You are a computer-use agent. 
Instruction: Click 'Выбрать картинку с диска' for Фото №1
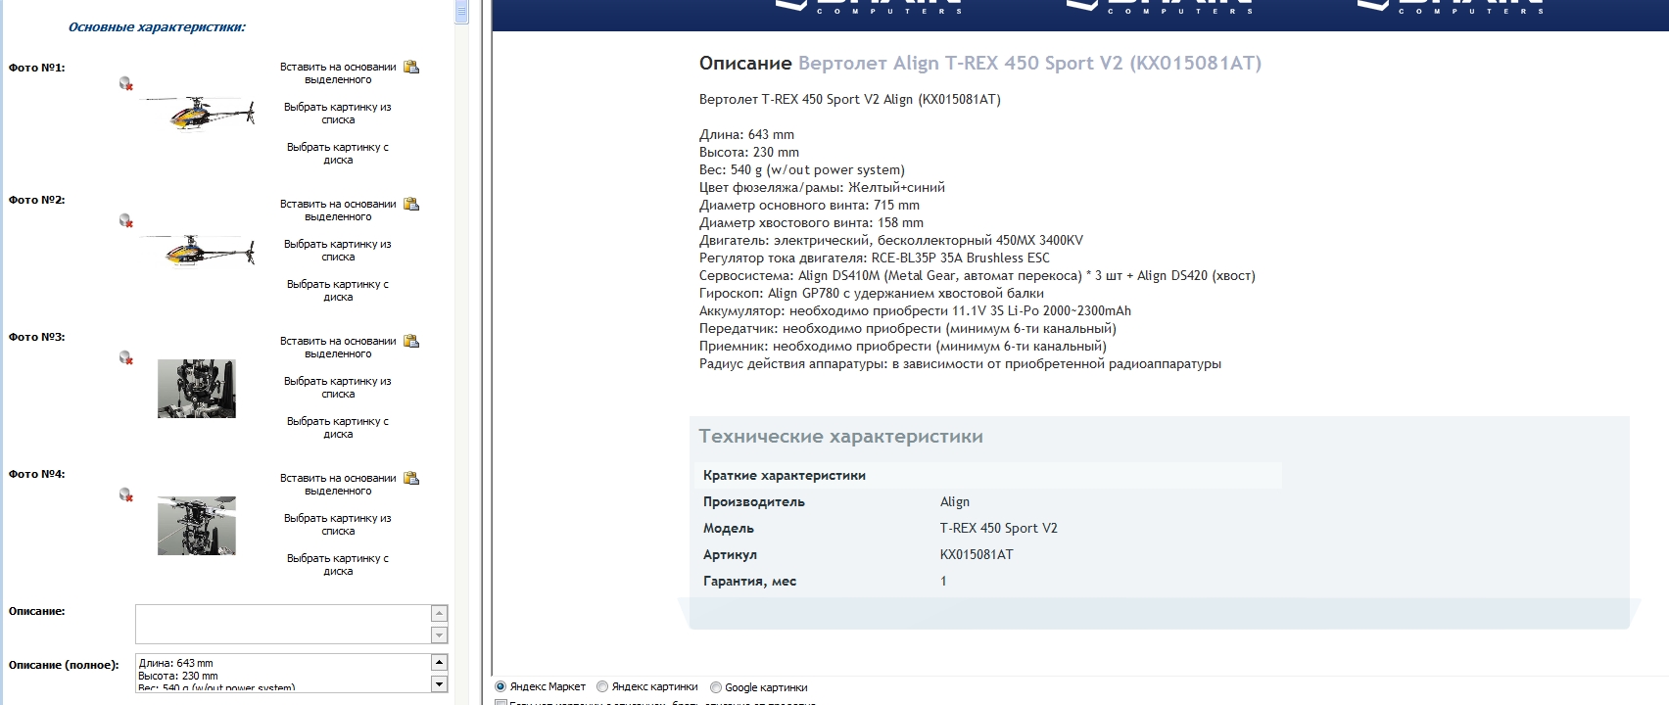[x=338, y=154]
